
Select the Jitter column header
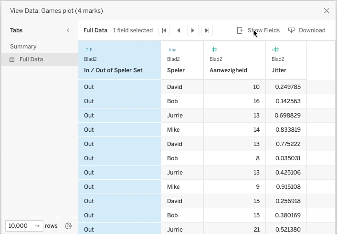tap(279, 70)
